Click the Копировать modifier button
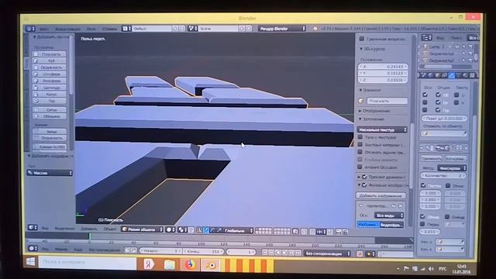Image resolution: width=496 pixels, height=279 pixels. tap(455, 158)
